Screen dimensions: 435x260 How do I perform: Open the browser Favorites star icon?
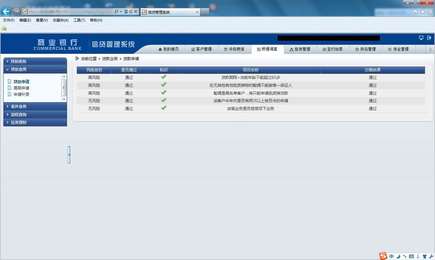click(423, 11)
